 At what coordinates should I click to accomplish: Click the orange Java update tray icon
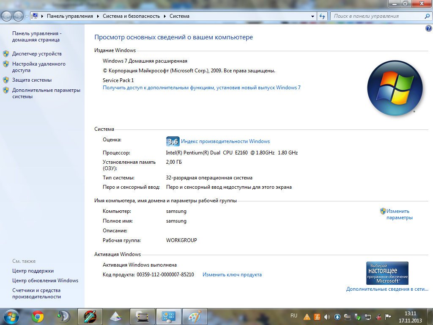[x=317, y=317]
